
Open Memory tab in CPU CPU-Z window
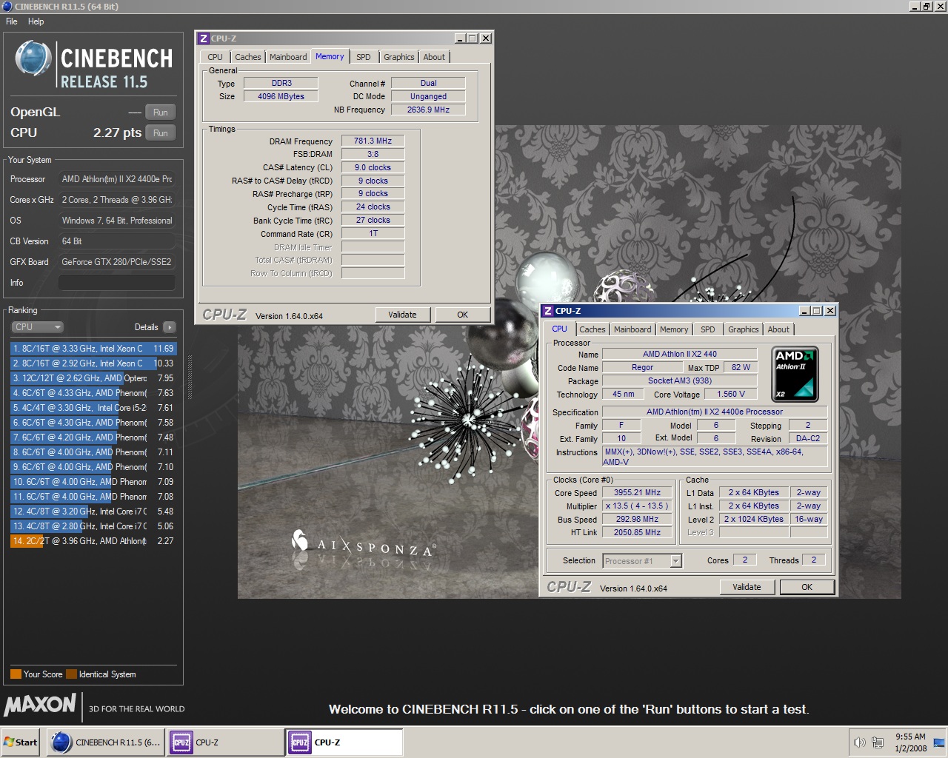pos(674,329)
